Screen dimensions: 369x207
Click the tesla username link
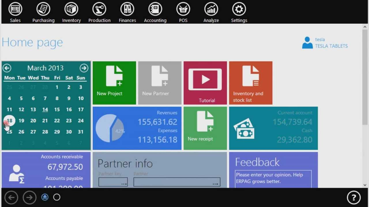pyautogui.click(x=320, y=40)
